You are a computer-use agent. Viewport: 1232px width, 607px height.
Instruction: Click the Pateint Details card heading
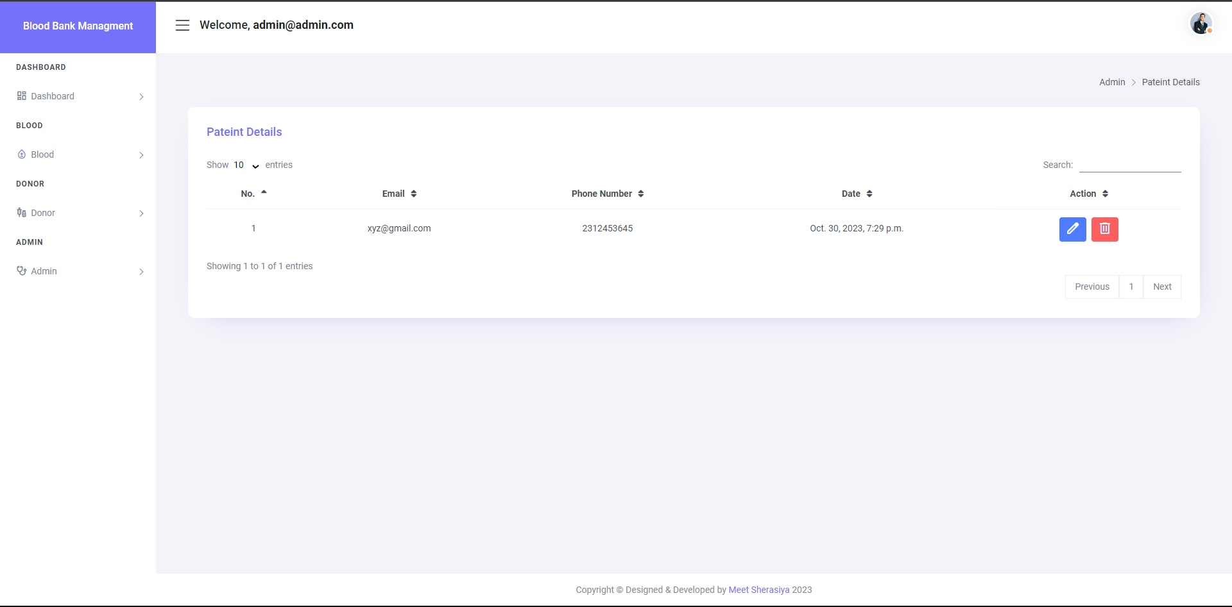click(x=244, y=132)
